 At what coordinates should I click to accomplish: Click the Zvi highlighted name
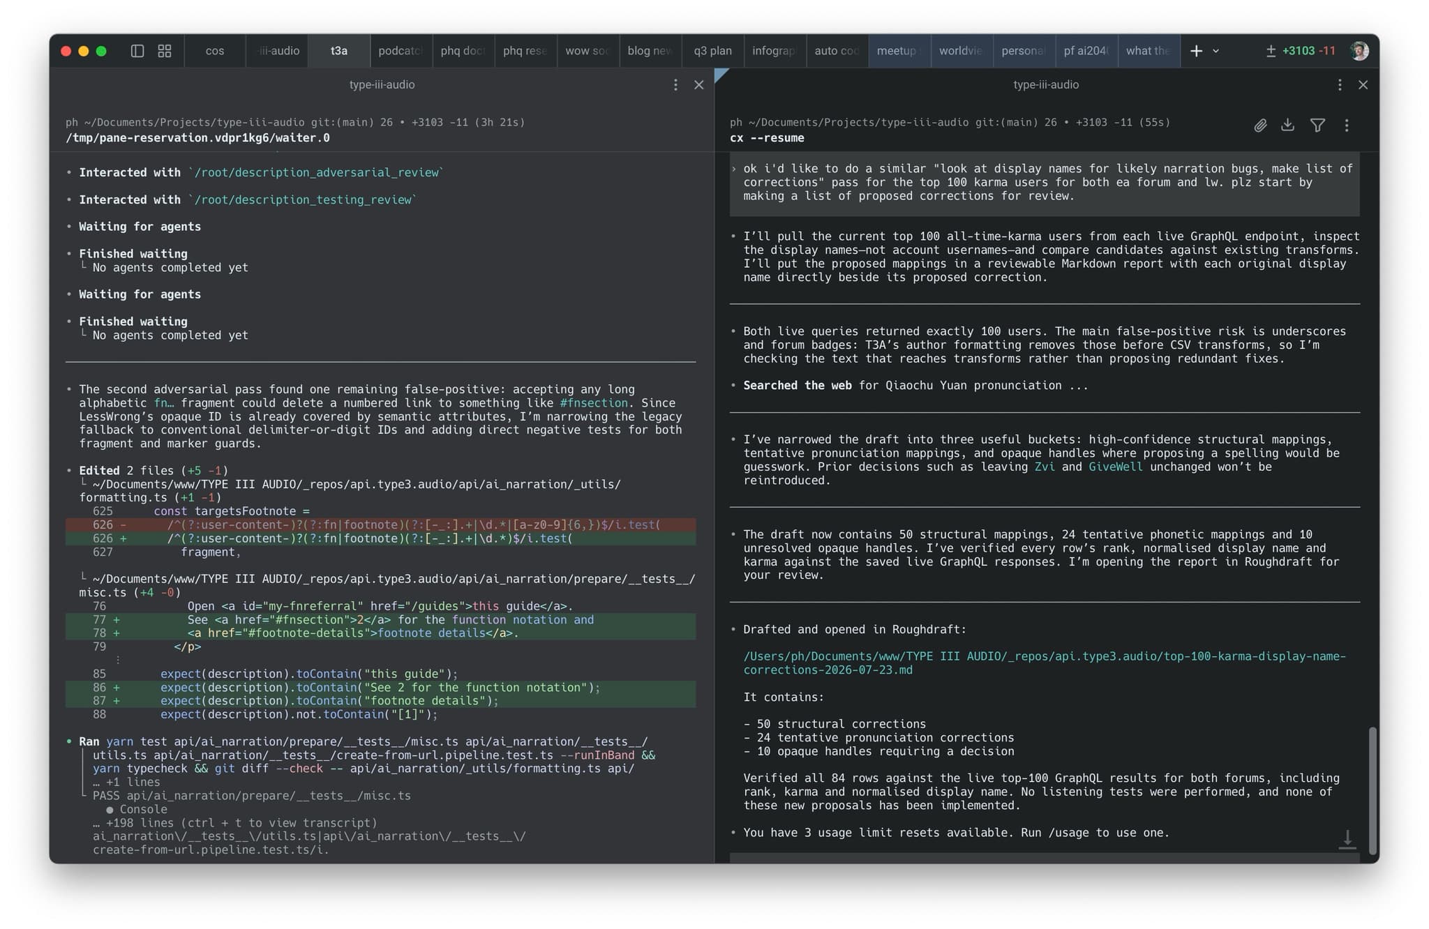(x=1045, y=467)
